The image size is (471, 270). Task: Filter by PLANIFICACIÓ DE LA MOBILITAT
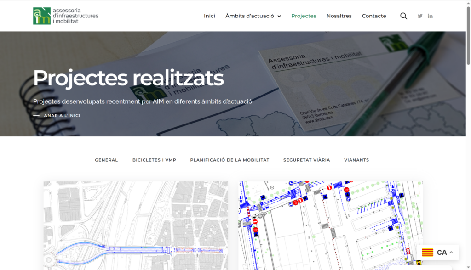(x=230, y=160)
